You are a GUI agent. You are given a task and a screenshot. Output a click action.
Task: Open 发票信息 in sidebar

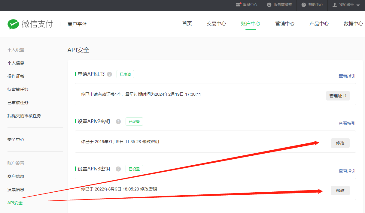click(16, 190)
